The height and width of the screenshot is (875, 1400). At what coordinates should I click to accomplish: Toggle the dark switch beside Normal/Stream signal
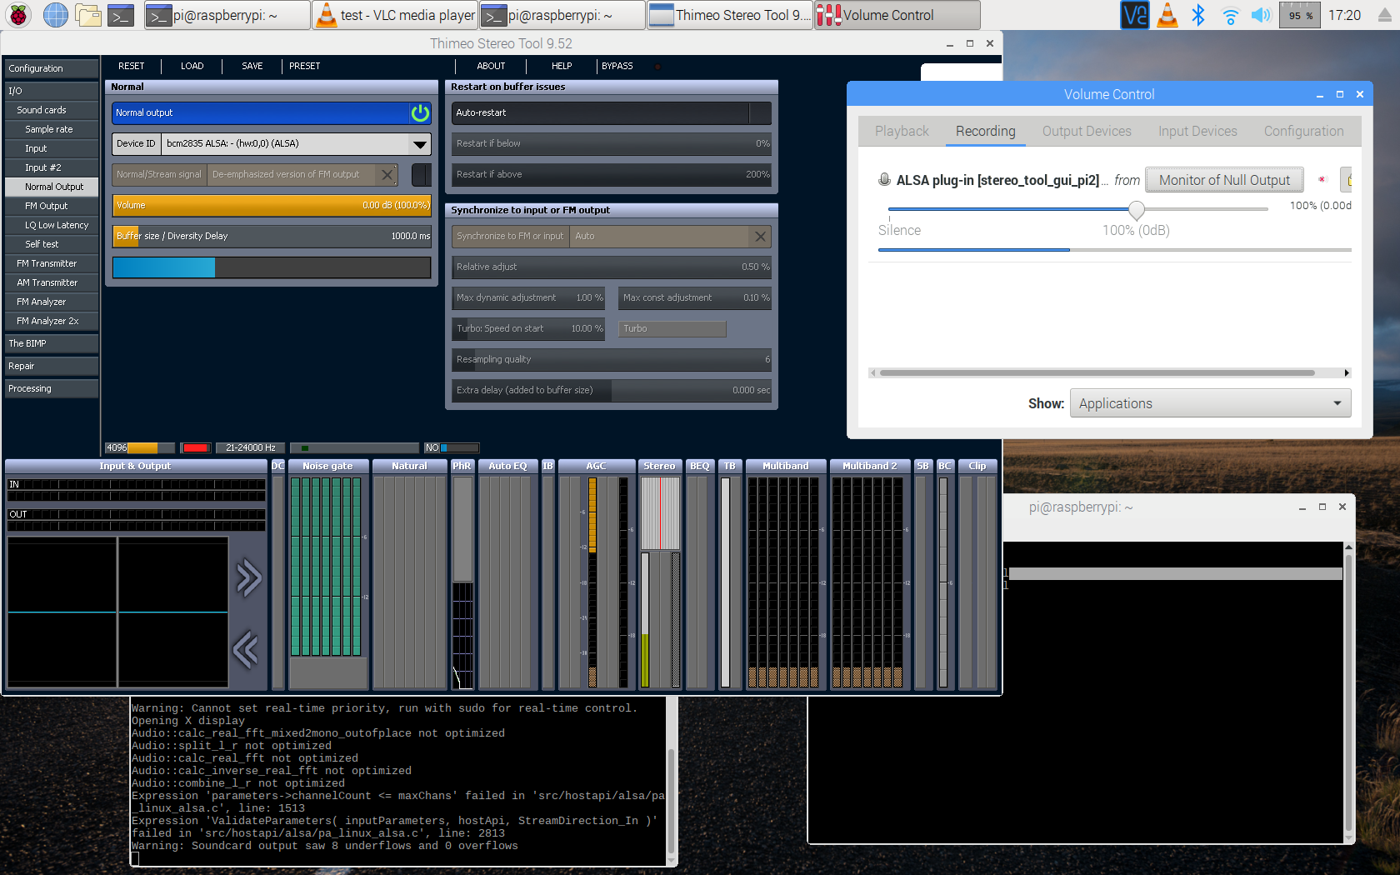[422, 174]
